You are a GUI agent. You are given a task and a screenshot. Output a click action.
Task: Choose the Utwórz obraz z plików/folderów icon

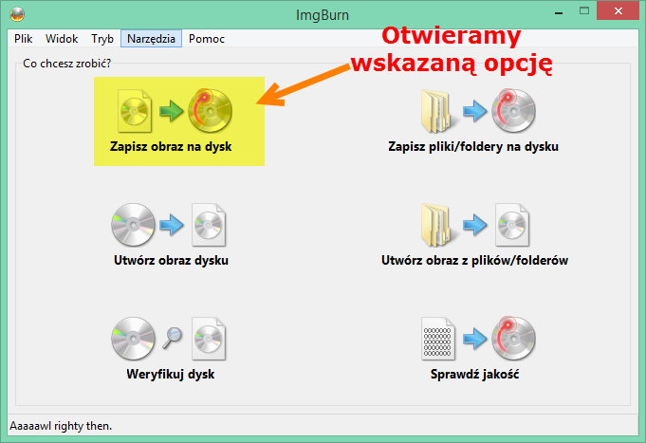tap(475, 225)
